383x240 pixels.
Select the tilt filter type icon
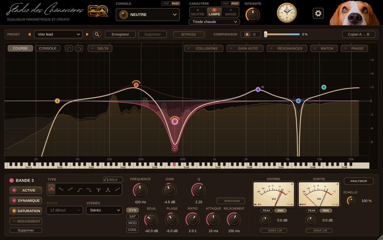pyautogui.click(x=117, y=189)
